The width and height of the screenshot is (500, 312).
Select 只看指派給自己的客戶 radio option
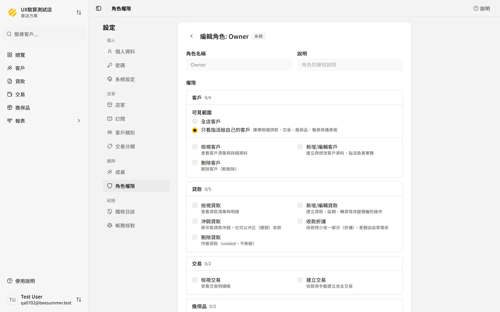click(x=195, y=130)
